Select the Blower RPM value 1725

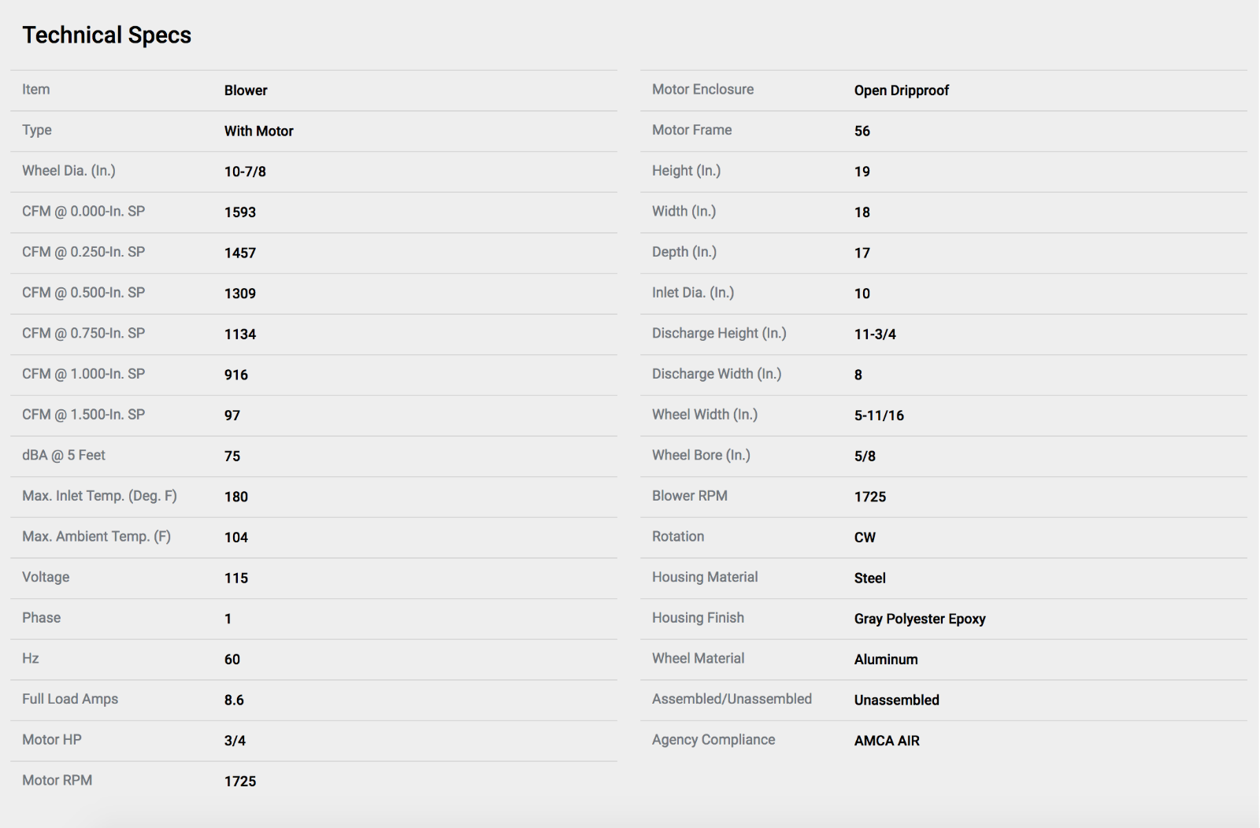pos(870,497)
